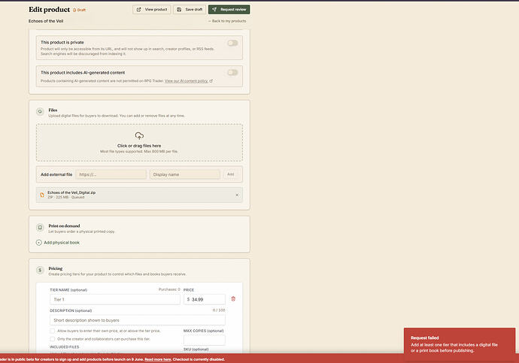Viewport: 519px width, 363px height.
Task: Click the upload cloud icon in drop zone
Action: (139, 136)
